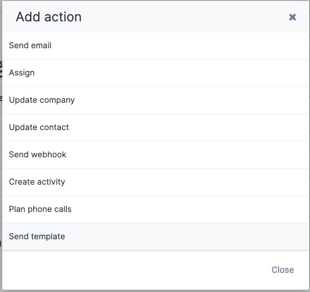This screenshot has width=310, height=292.
Task: Click the Close button at dialog footer
Action: [x=283, y=270]
